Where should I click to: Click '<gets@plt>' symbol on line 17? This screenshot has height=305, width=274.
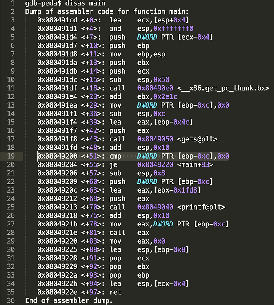click(197, 139)
